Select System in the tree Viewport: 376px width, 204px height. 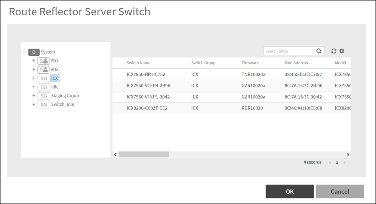48,52
